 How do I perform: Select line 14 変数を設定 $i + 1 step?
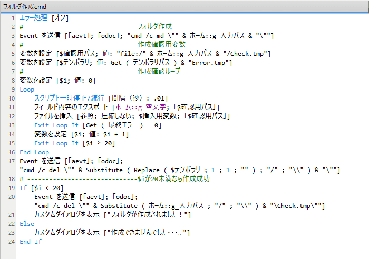tap(81, 134)
